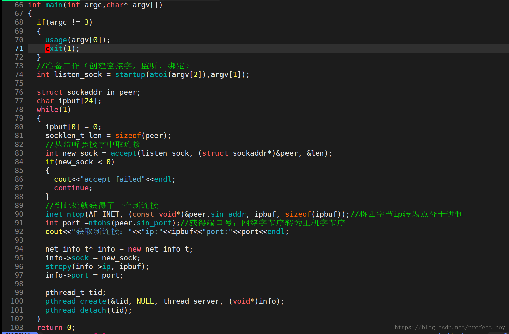
Task: Click 'strcpy' function call
Action: point(58,267)
